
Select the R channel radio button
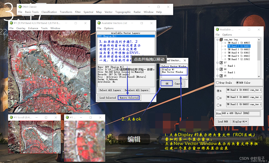[x=218, y=91]
